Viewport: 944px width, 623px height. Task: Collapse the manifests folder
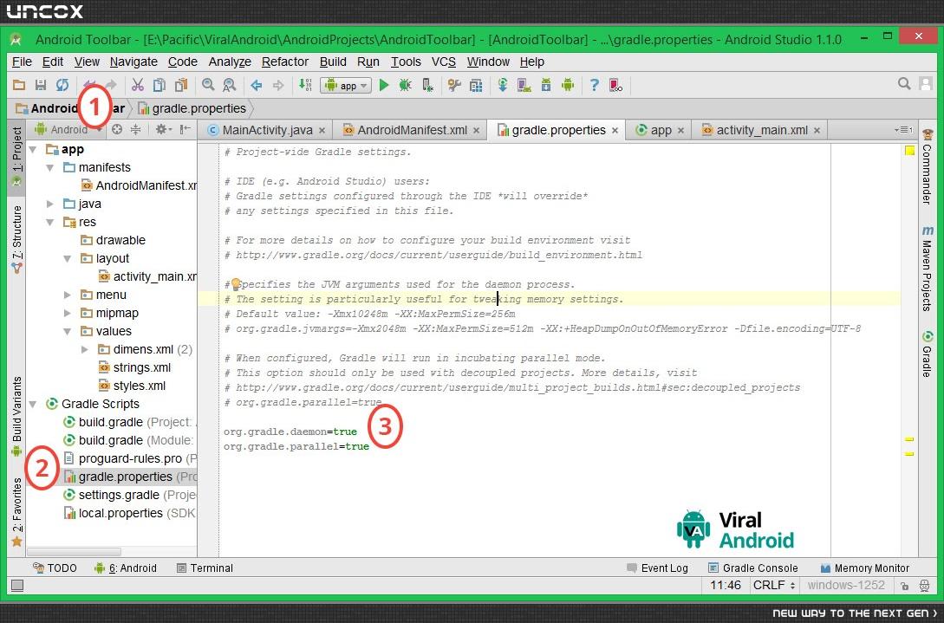(50, 167)
